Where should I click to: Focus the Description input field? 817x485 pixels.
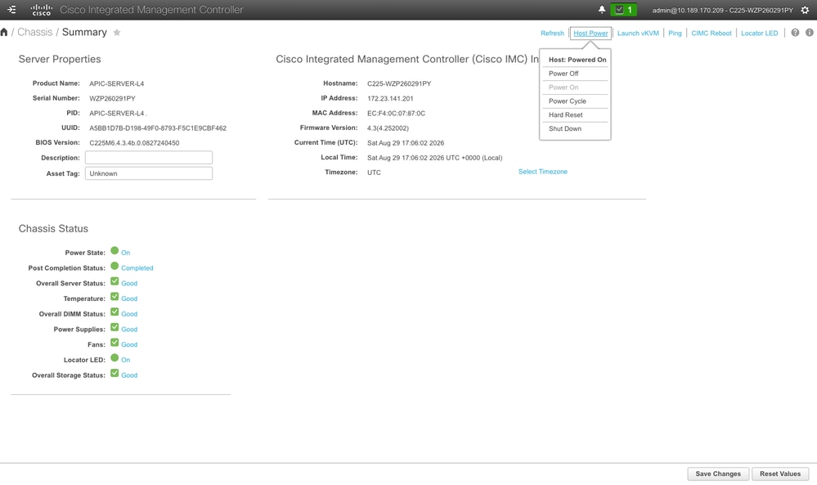click(149, 157)
